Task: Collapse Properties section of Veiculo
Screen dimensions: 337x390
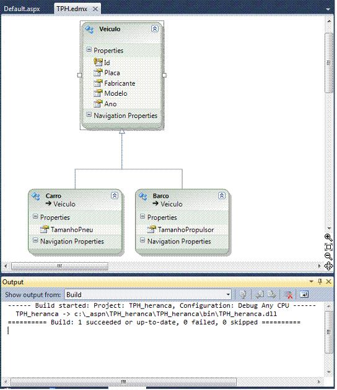Action: (89, 49)
